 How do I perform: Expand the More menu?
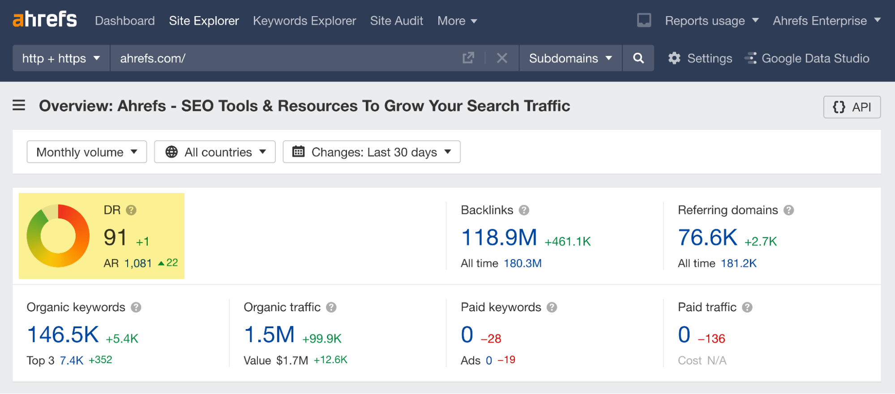[x=457, y=21]
